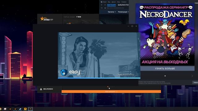This screenshot has width=198, height=111.
Task: Switch to the БИБЛИОТЕКА tab
Action: [x=123, y=5]
